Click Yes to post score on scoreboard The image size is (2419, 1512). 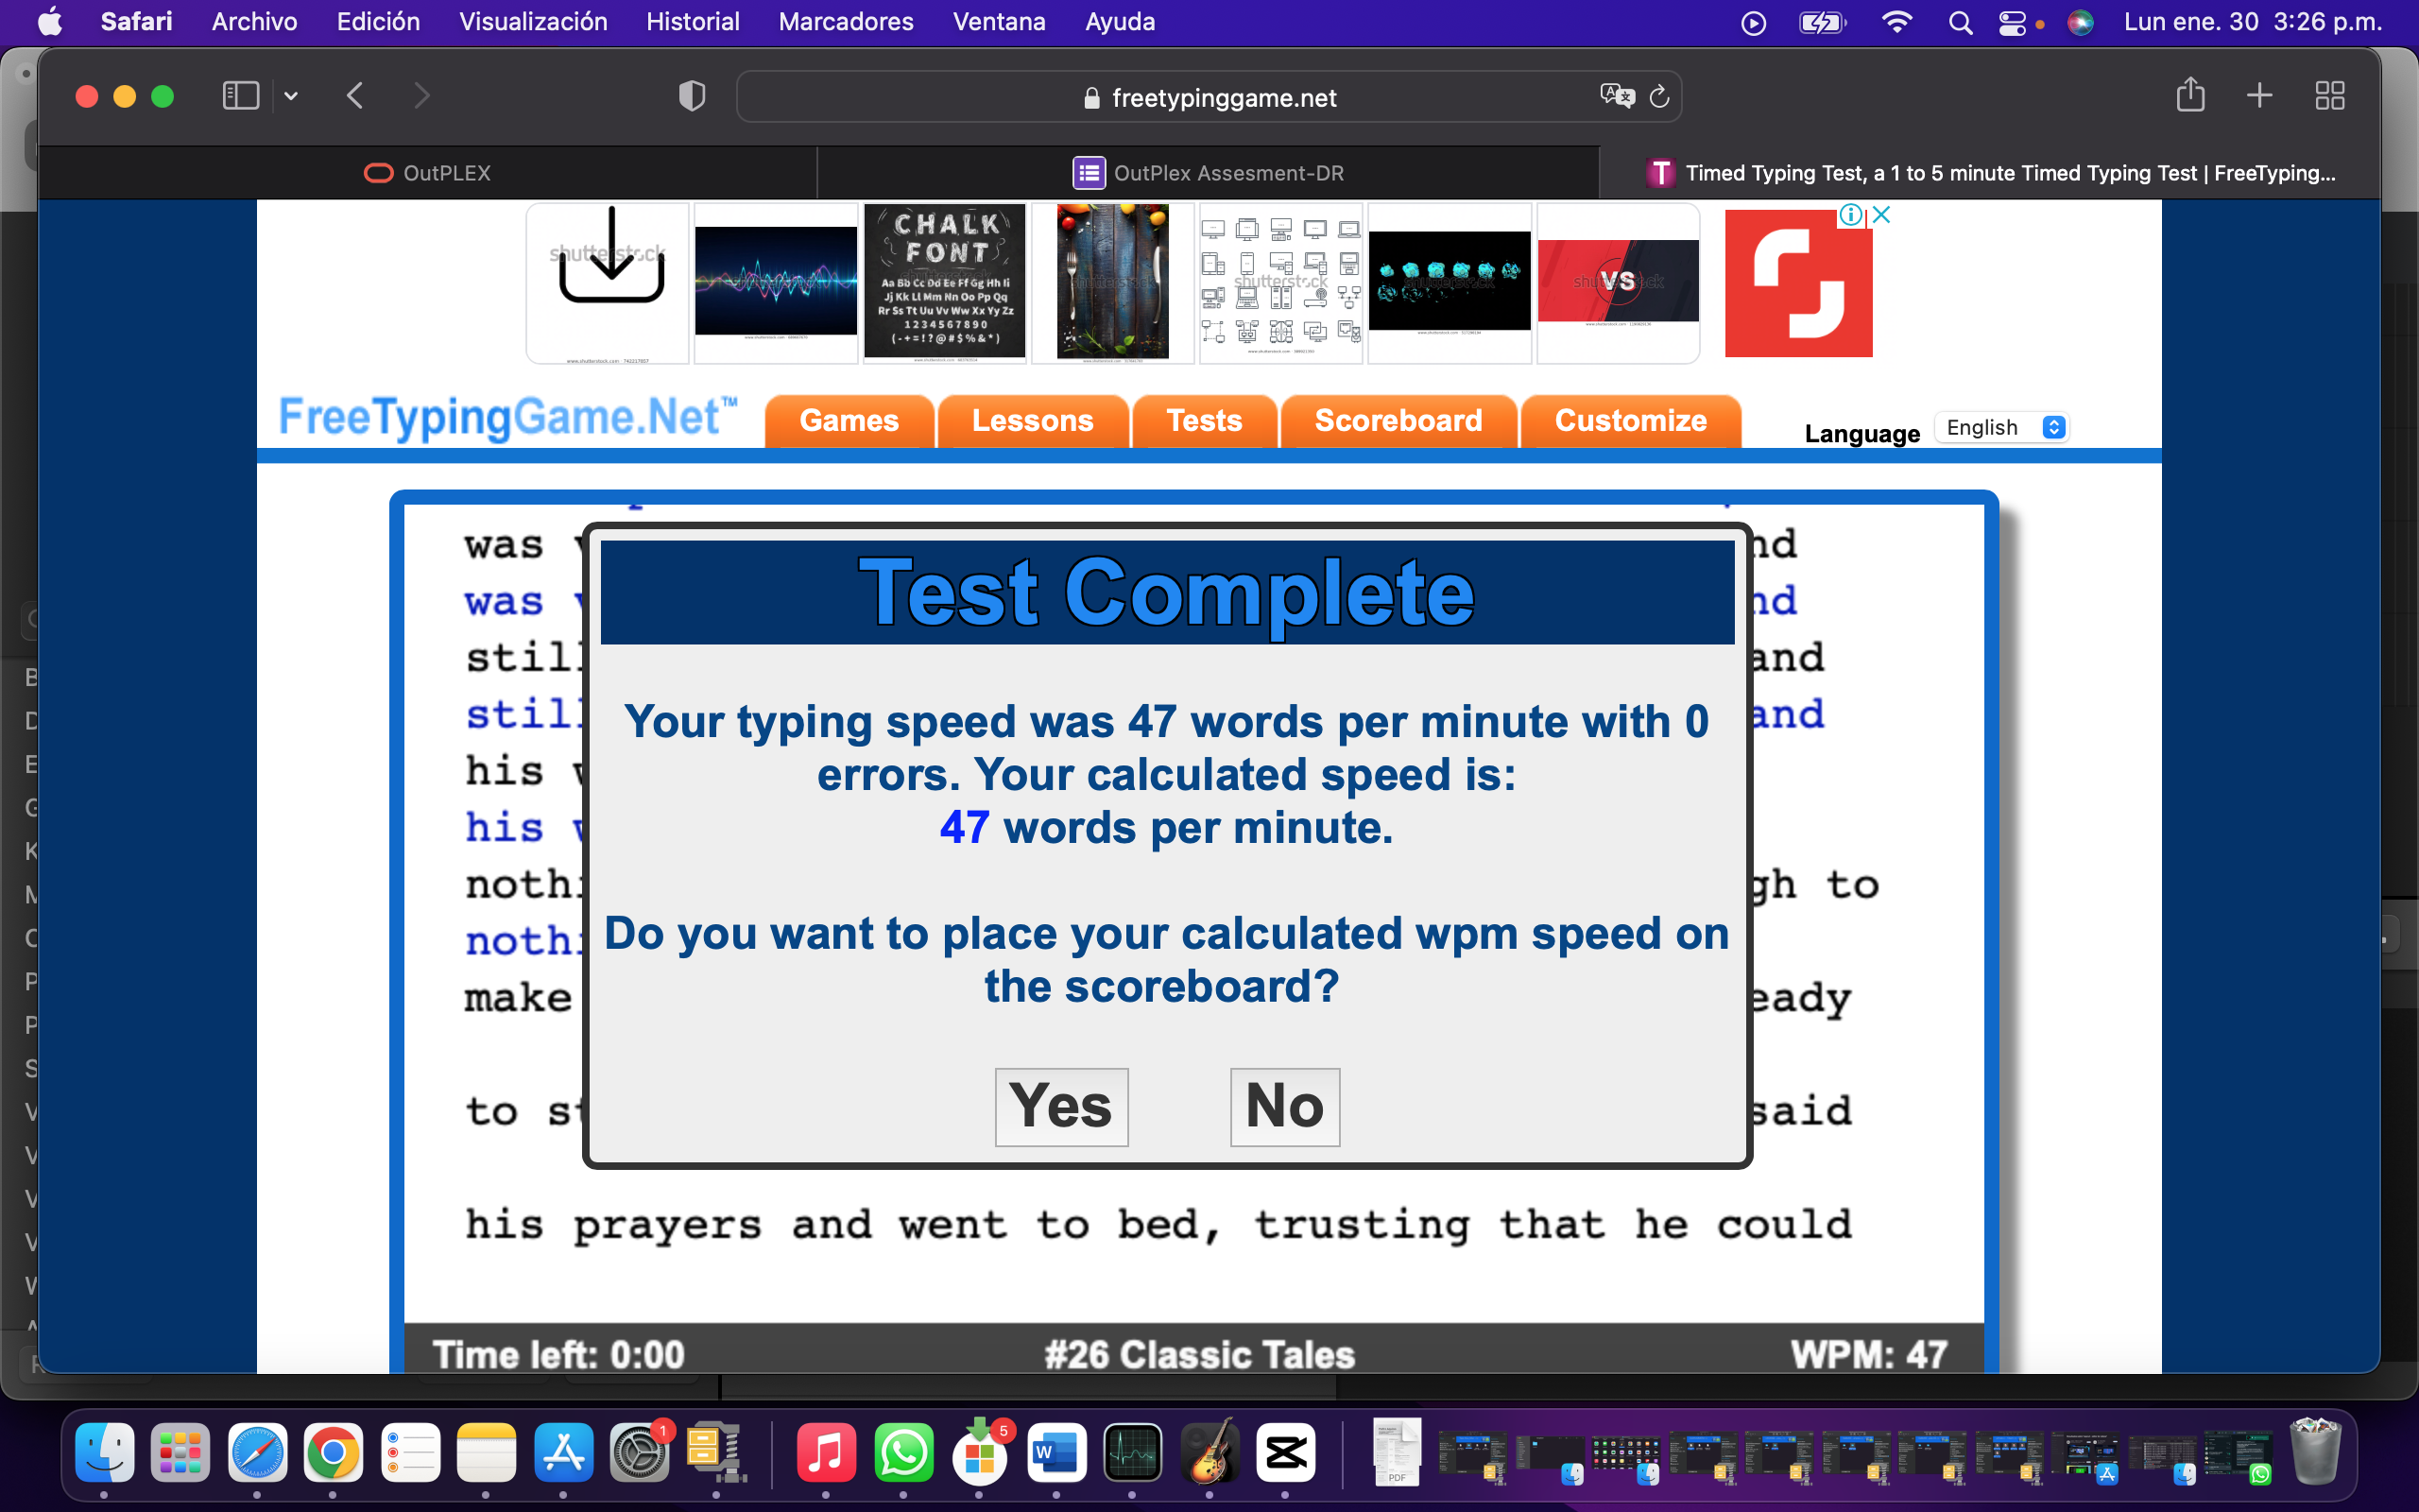click(1061, 1107)
